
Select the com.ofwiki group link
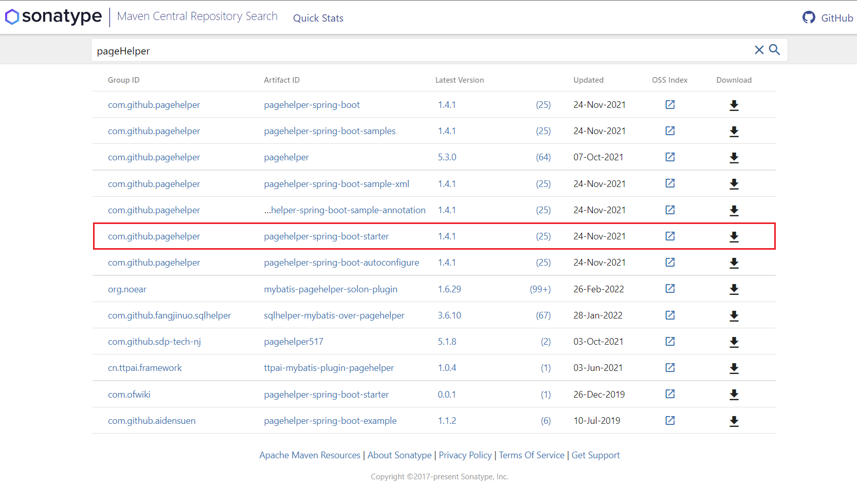coord(129,394)
